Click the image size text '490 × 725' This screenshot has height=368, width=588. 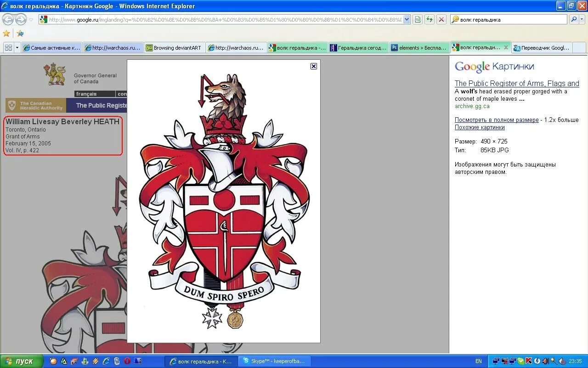tap(494, 141)
